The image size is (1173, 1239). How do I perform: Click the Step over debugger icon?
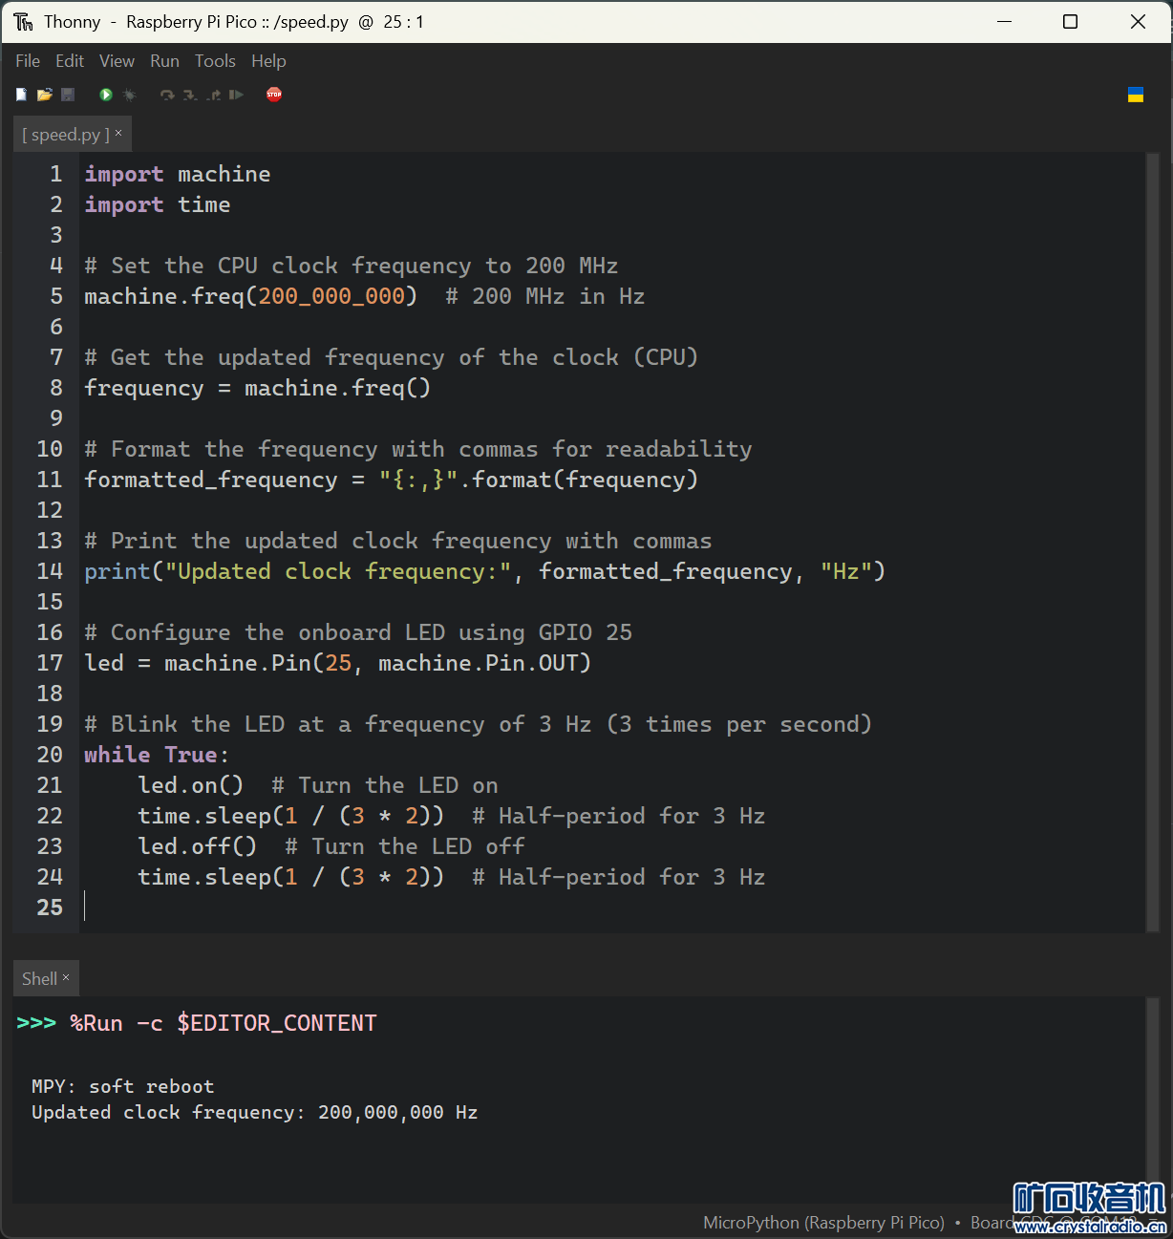(167, 95)
